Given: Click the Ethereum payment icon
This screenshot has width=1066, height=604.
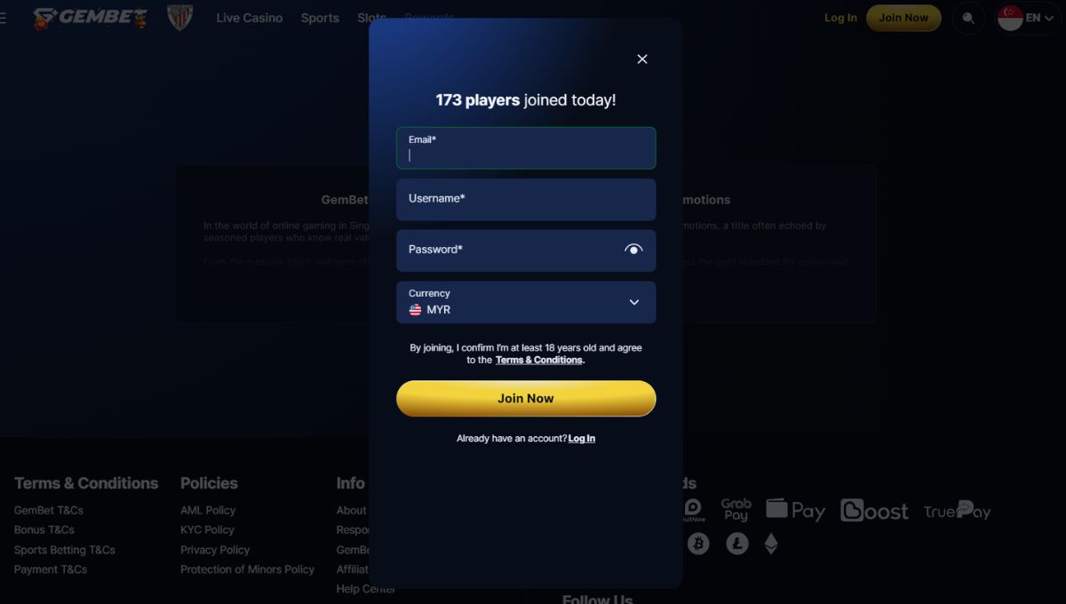Looking at the screenshot, I should (771, 544).
